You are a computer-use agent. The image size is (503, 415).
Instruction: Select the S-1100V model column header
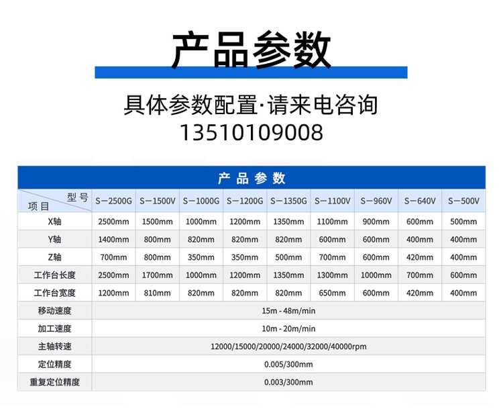click(x=333, y=201)
